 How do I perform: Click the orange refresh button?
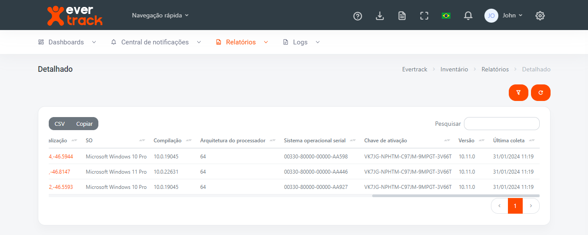[541, 93]
